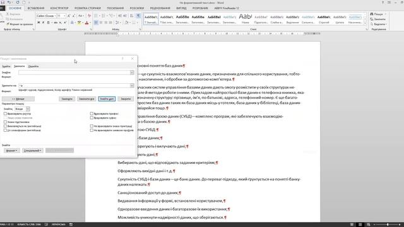Open the Рецензування ribbon tab

[160, 8]
